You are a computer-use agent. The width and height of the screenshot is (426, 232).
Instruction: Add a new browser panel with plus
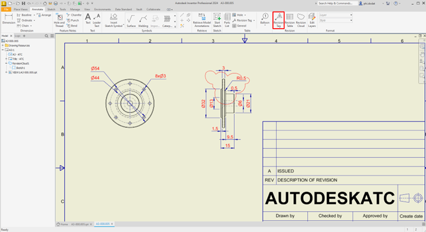coord(24,36)
